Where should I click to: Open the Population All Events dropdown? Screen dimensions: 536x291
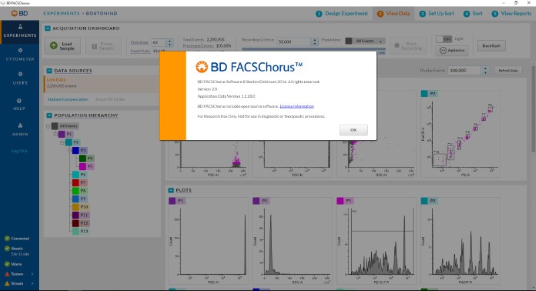365,41
